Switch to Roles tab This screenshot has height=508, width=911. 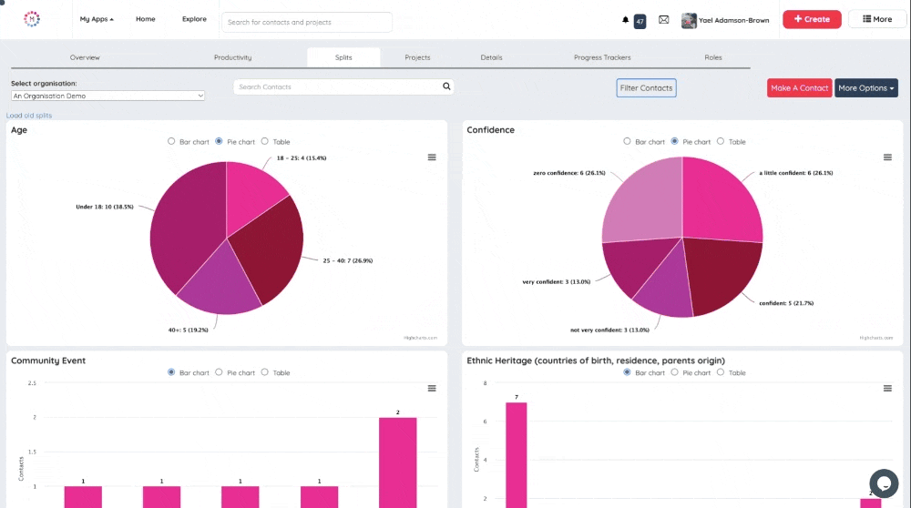pyautogui.click(x=713, y=57)
